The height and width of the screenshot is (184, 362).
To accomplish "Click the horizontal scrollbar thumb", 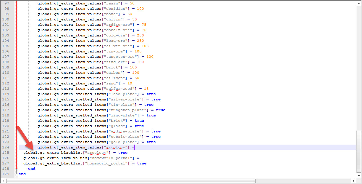I will 131,180.
